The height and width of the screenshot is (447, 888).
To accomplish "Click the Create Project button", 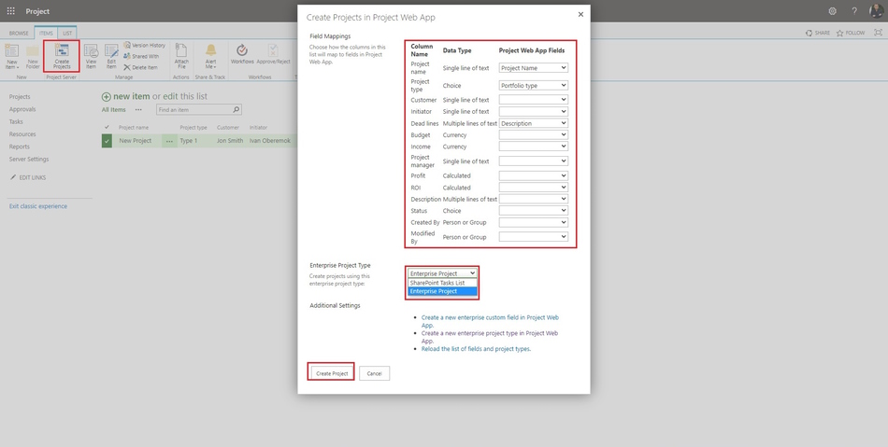I will [332, 373].
